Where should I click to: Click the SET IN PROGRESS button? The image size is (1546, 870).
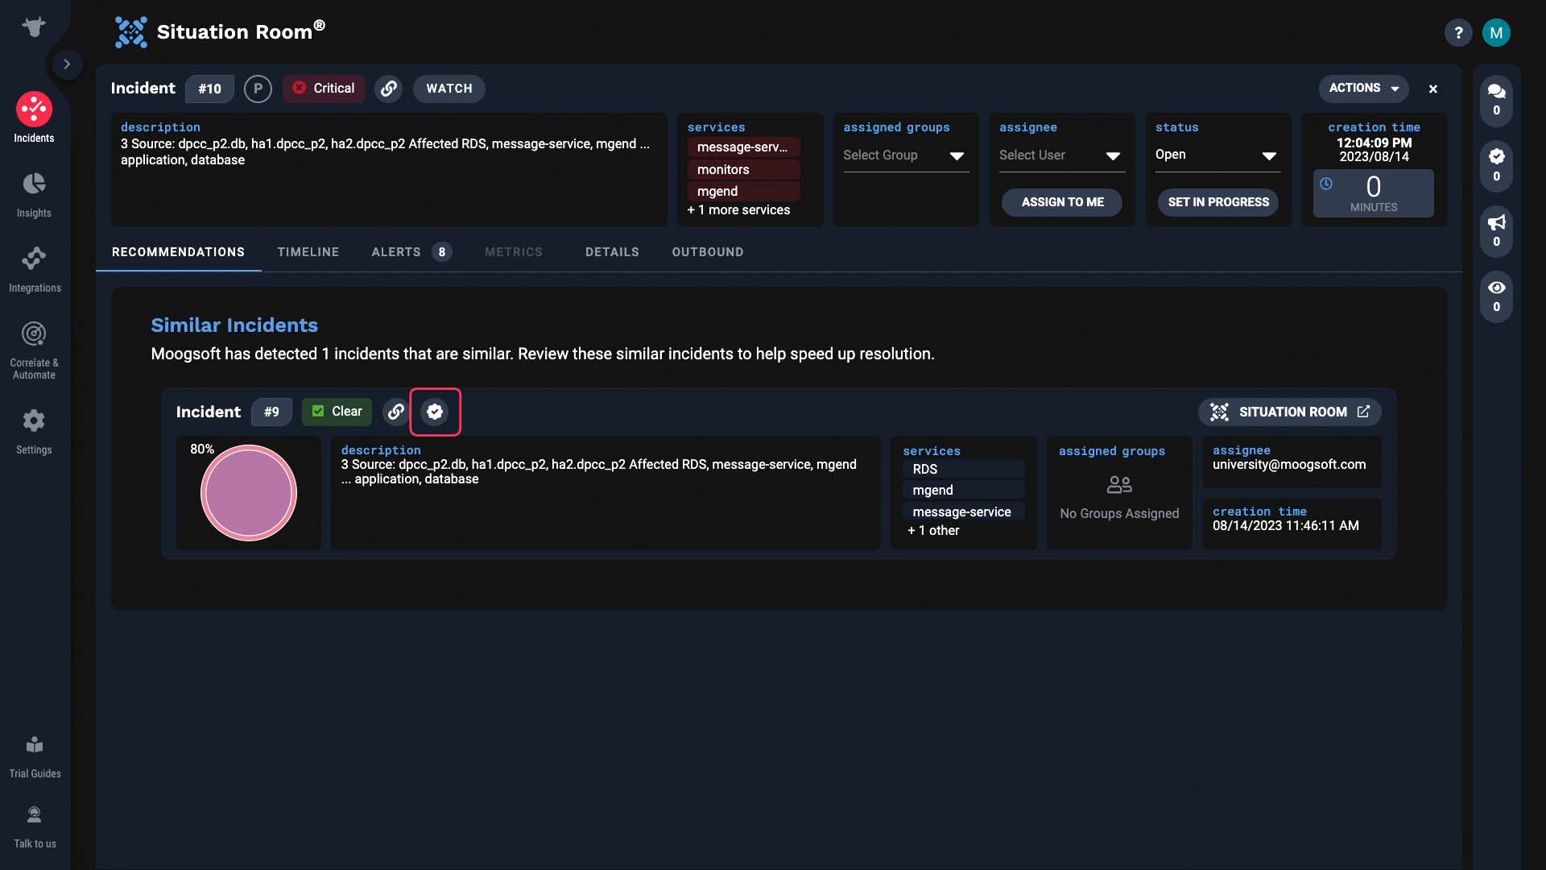[x=1217, y=202]
